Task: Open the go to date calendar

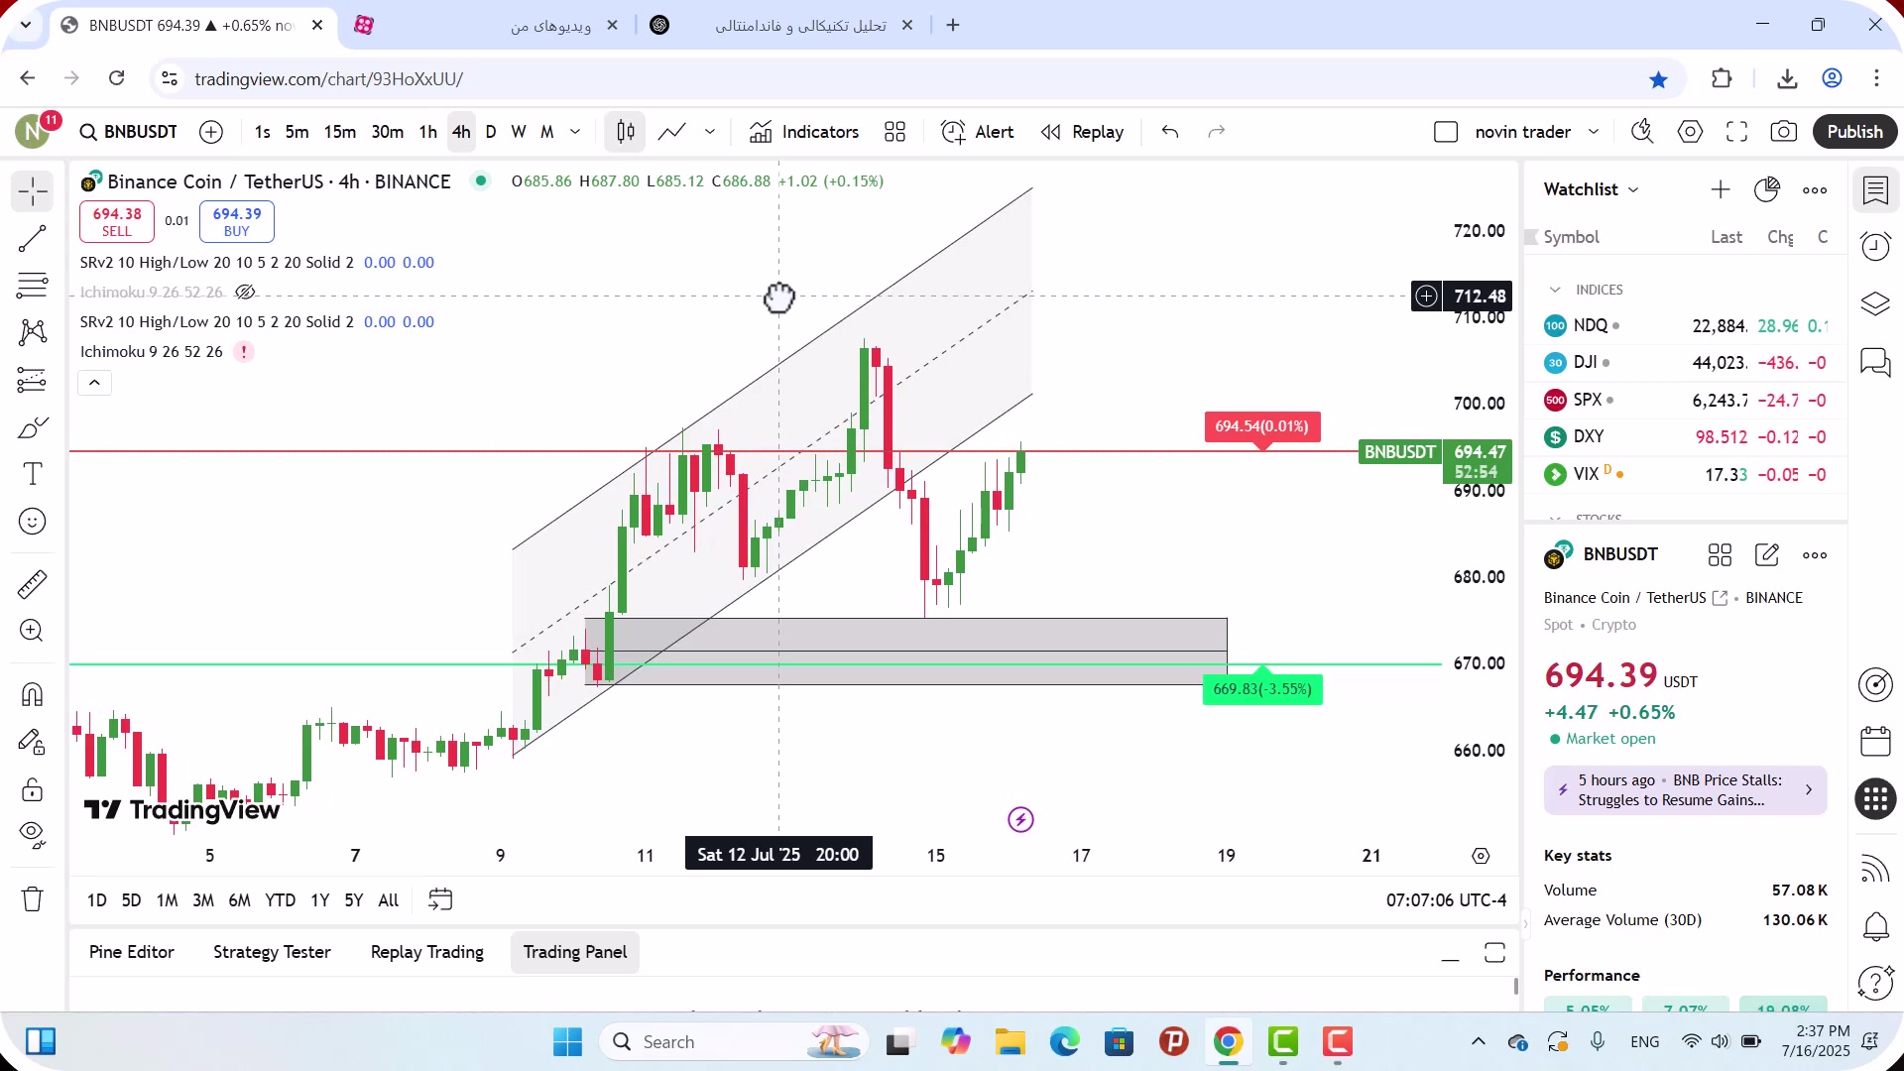Action: pyautogui.click(x=440, y=899)
